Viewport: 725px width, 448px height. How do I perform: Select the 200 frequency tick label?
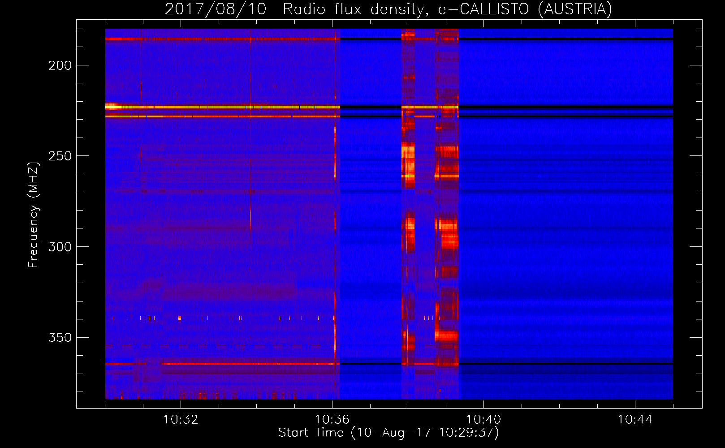coord(60,65)
